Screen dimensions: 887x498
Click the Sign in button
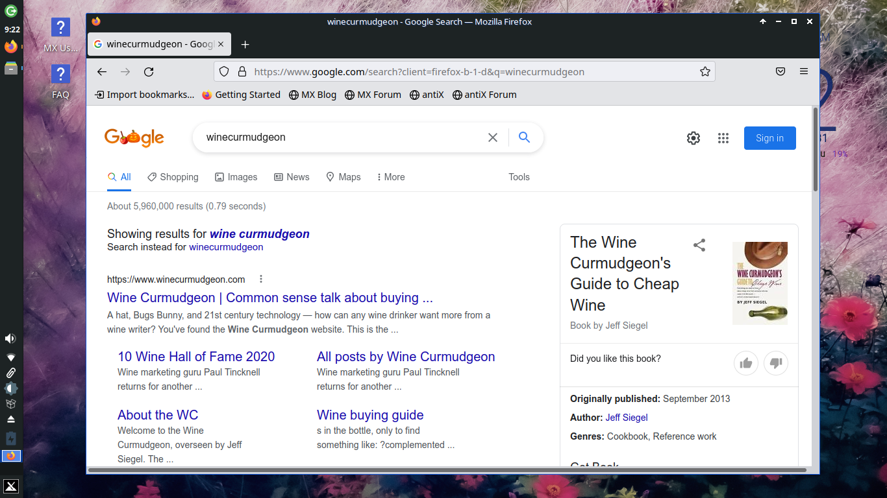tap(769, 138)
